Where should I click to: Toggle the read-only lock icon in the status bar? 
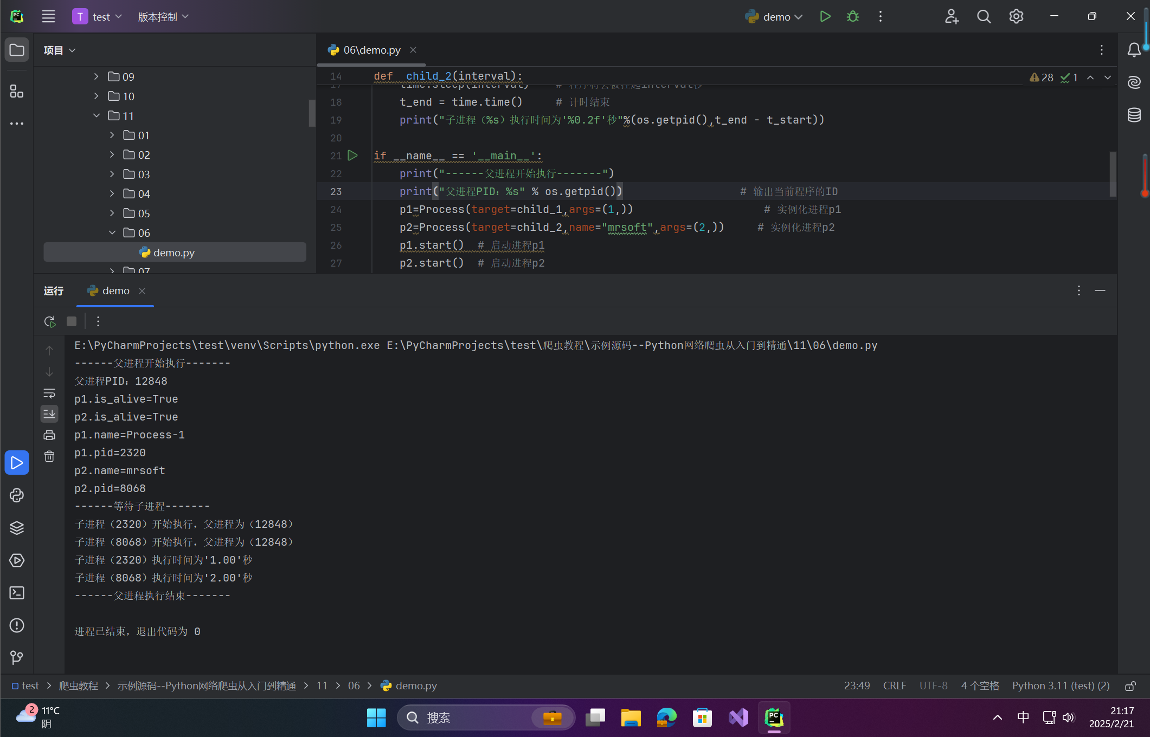click(x=1130, y=686)
